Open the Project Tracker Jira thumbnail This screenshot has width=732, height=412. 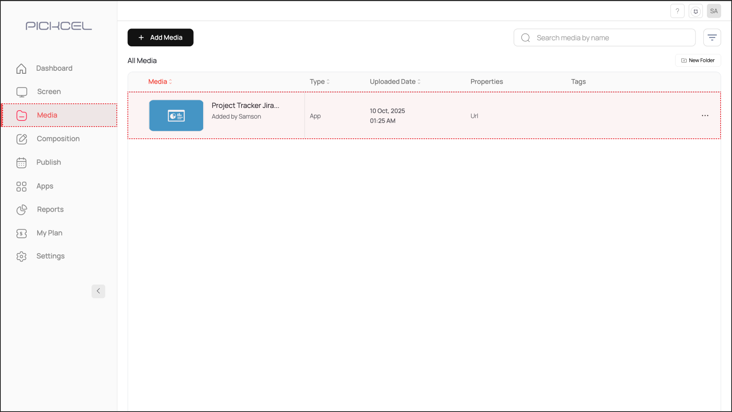point(176,116)
